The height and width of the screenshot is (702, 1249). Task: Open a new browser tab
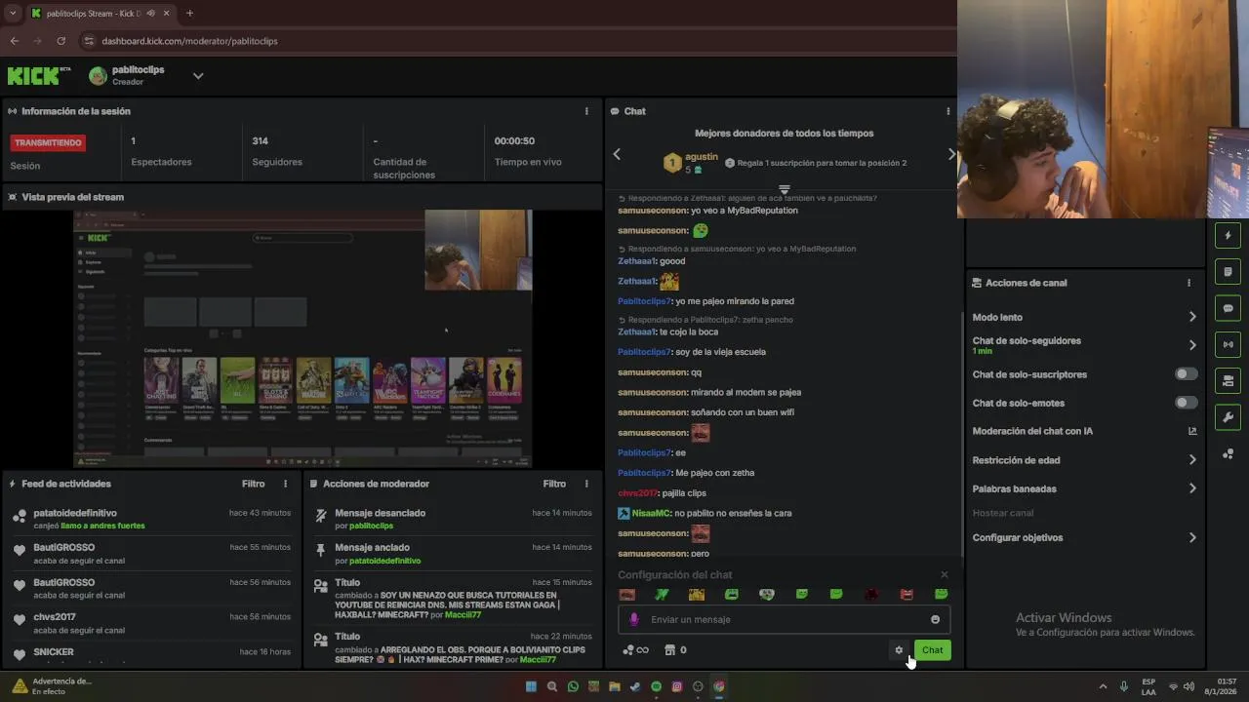(189, 13)
